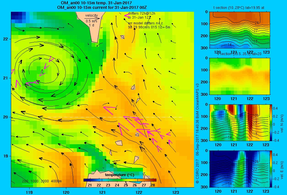Click the eastward velocity section panel
Image resolution: width=287 pixels, height=195 pixels.
coord(240,169)
